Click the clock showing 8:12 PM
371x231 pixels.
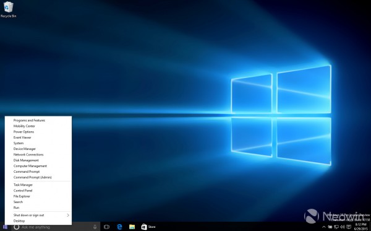click(361, 227)
